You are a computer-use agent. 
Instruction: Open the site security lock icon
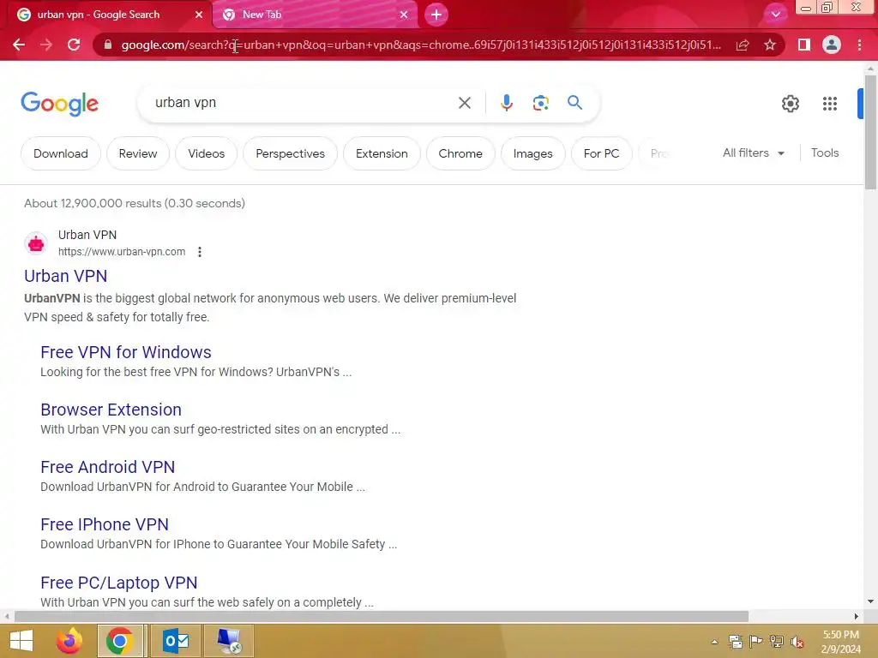pos(108,45)
